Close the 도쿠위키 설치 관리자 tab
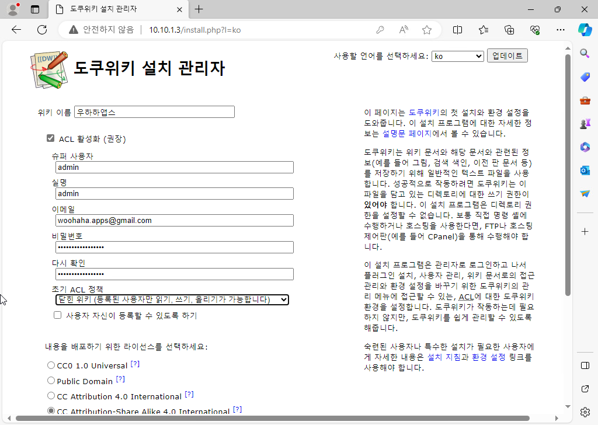 179,9
